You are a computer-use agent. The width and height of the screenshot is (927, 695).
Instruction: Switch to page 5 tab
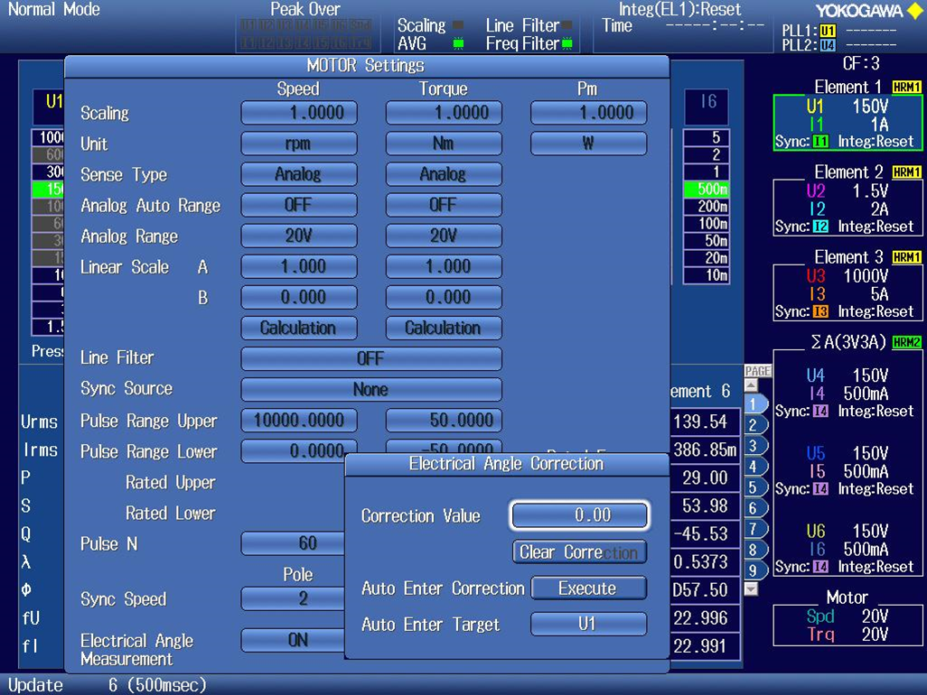tap(754, 487)
